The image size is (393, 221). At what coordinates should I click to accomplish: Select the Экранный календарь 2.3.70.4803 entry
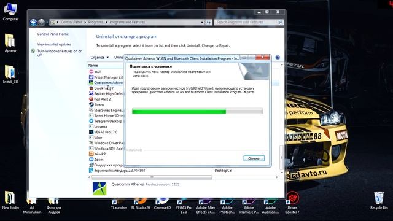[117, 171]
